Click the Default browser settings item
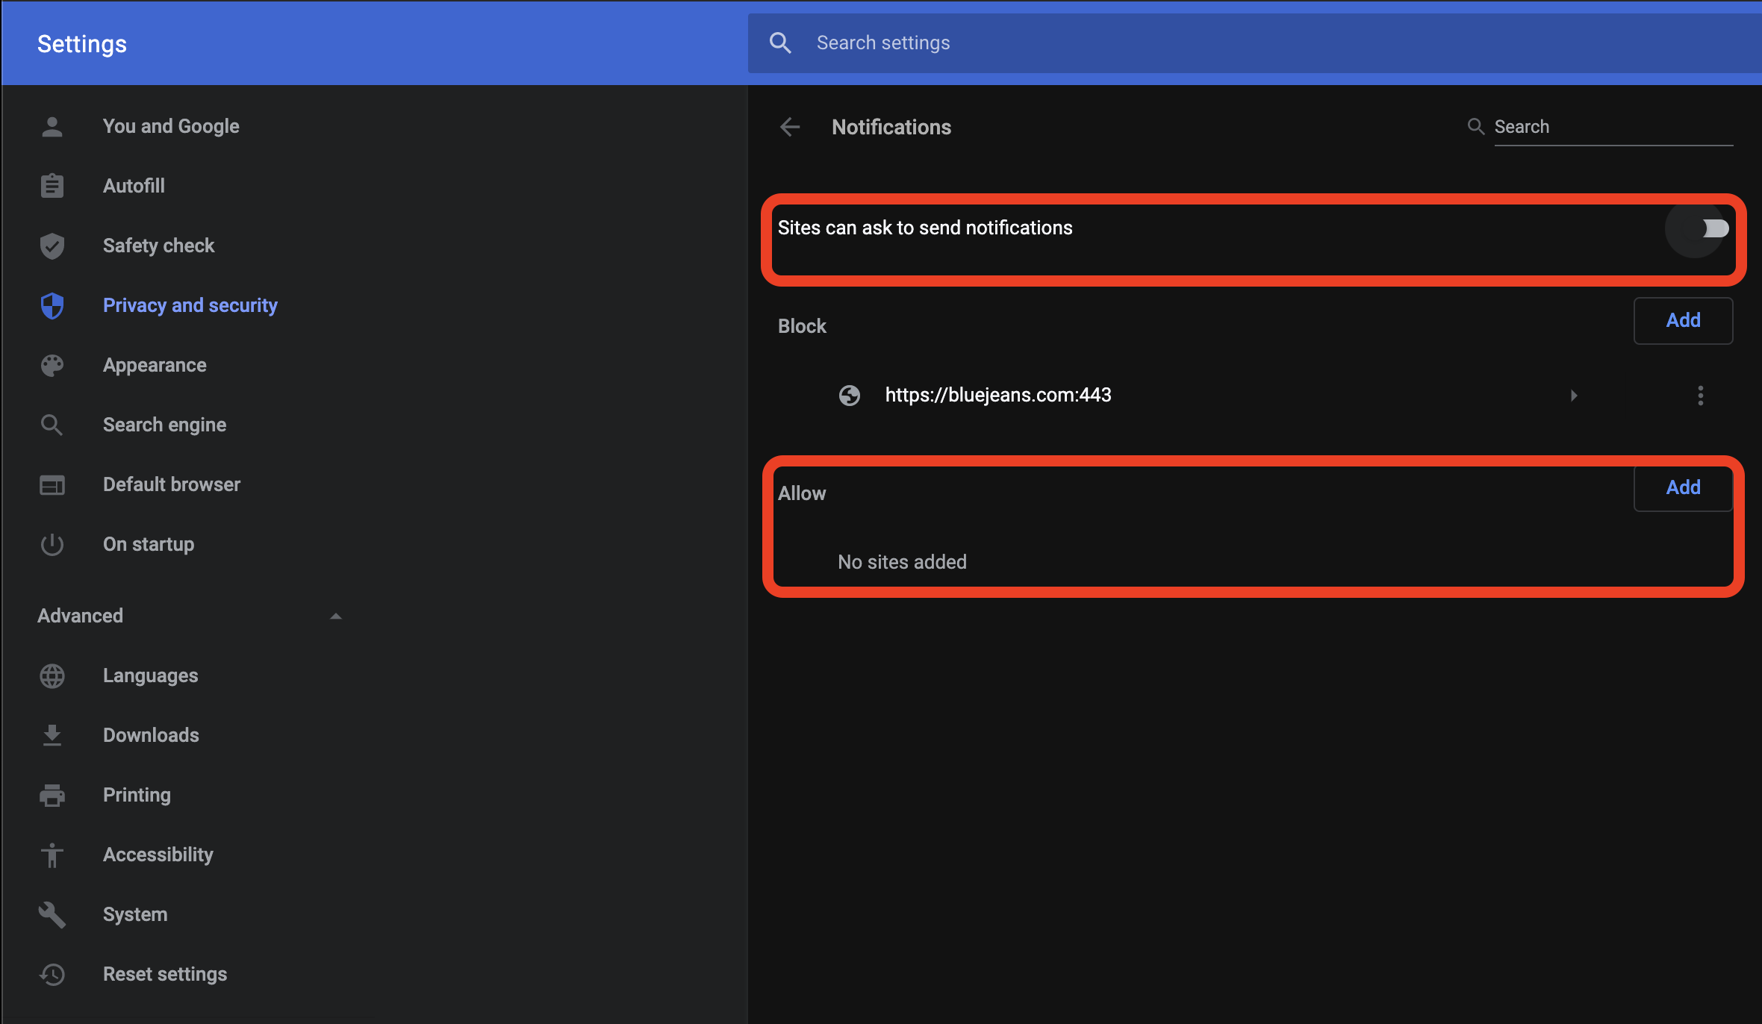Screen dimensions: 1762x1024 169,484
